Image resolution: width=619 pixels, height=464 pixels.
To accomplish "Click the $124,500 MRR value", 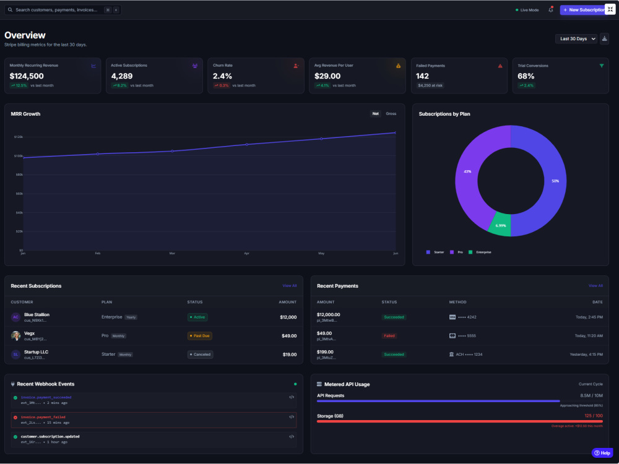I will pyautogui.click(x=27, y=76).
